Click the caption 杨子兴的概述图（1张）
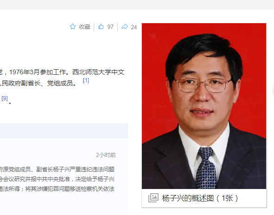This screenshot has width=274, height=215. click(x=200, y=198)
